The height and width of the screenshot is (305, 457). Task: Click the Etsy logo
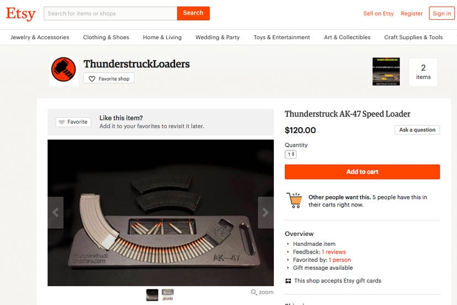(x=20, y=14)
